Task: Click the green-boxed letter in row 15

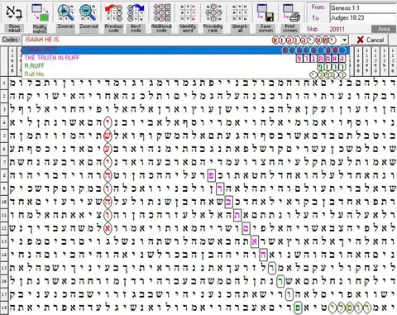Action: [272, 268]
